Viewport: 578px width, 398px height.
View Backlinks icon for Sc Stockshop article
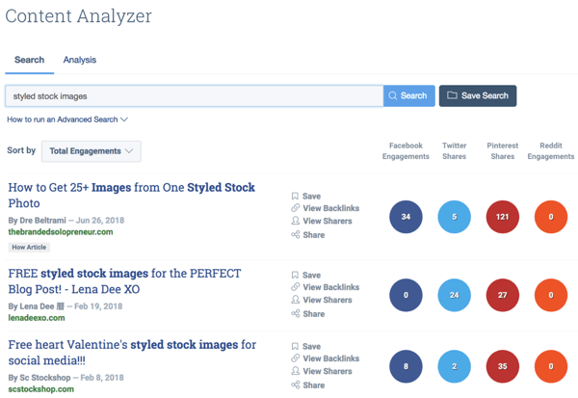pos(296,358)
